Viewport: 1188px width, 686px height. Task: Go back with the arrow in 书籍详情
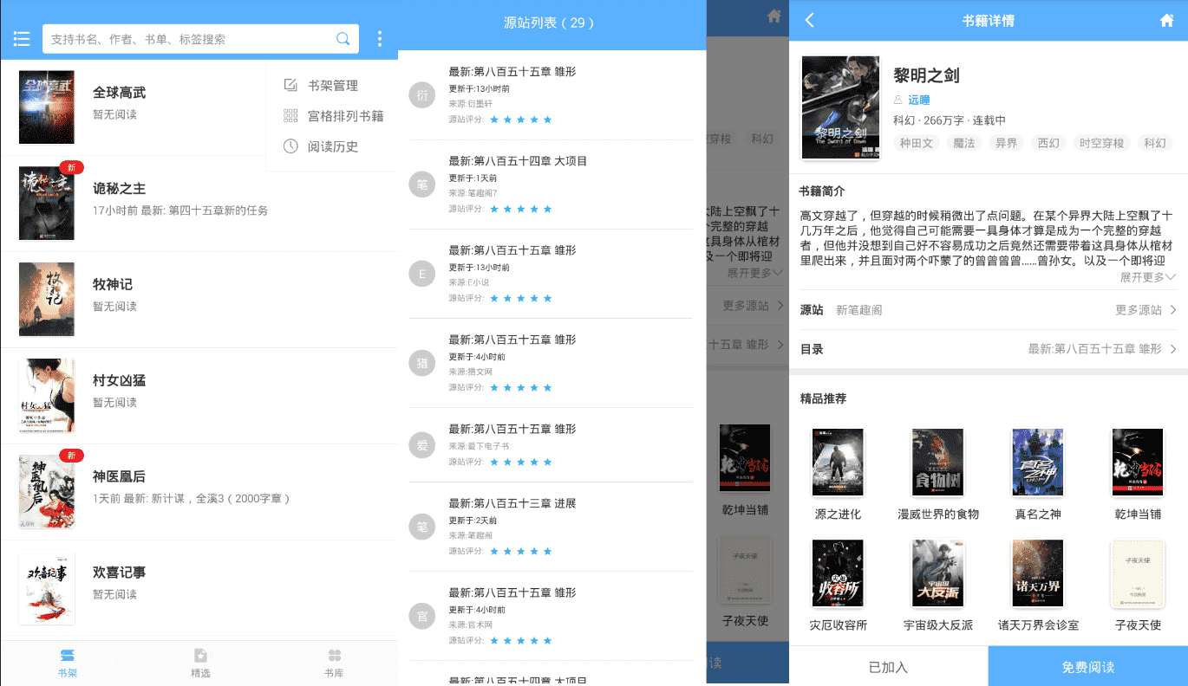[810, 20]
